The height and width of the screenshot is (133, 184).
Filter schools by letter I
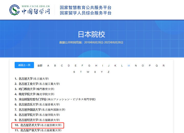[102, 66]
